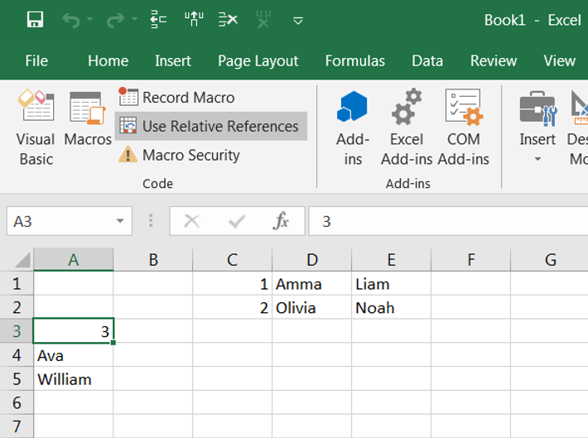Switch to the Formulas tab
Viewport: 588px width, 438px height.
tap(354, 60)
